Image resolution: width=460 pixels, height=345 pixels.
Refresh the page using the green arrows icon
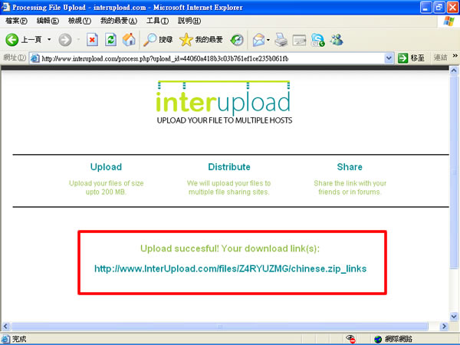pyautogui.click(x=110, y=40)
